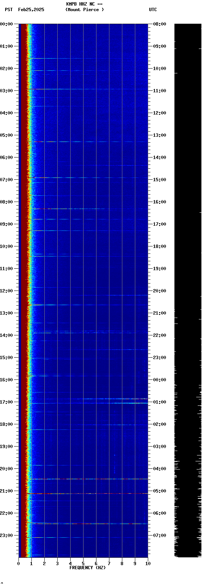Click the '20:00' PST time label
Image resolution: width=204 pixels, height=587 pixels.
pos(7,469)
